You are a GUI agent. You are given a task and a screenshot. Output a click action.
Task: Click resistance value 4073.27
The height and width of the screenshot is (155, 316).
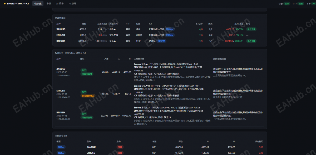tap(230, 29)
